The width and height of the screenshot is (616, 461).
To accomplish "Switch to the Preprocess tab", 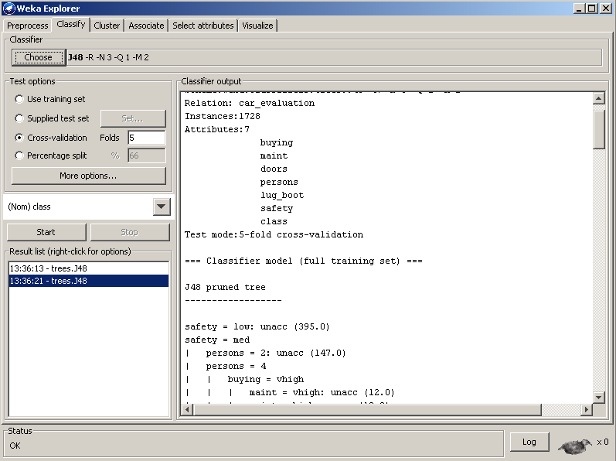I will click(28, 26).
